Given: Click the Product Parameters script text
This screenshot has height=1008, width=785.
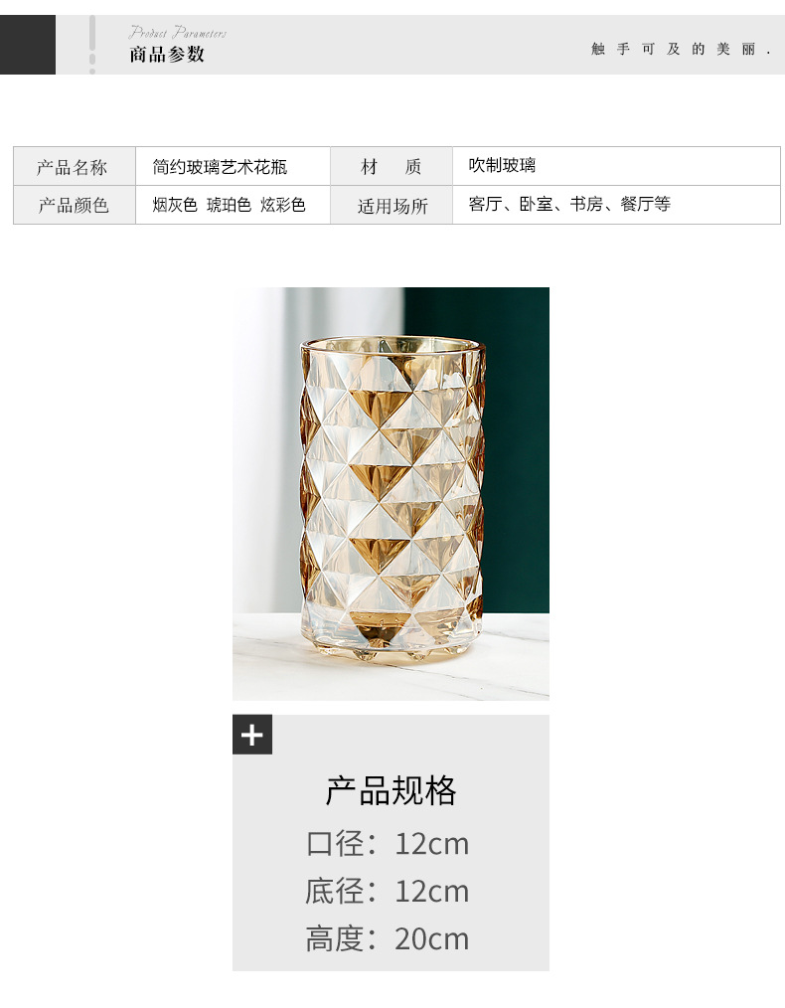Looking at the screenshot, I should [x=177, y=32].
